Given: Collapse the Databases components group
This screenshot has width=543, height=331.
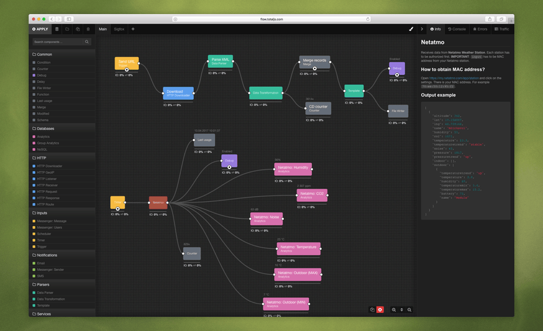Looking at the screenshot, I should point(62,129).
